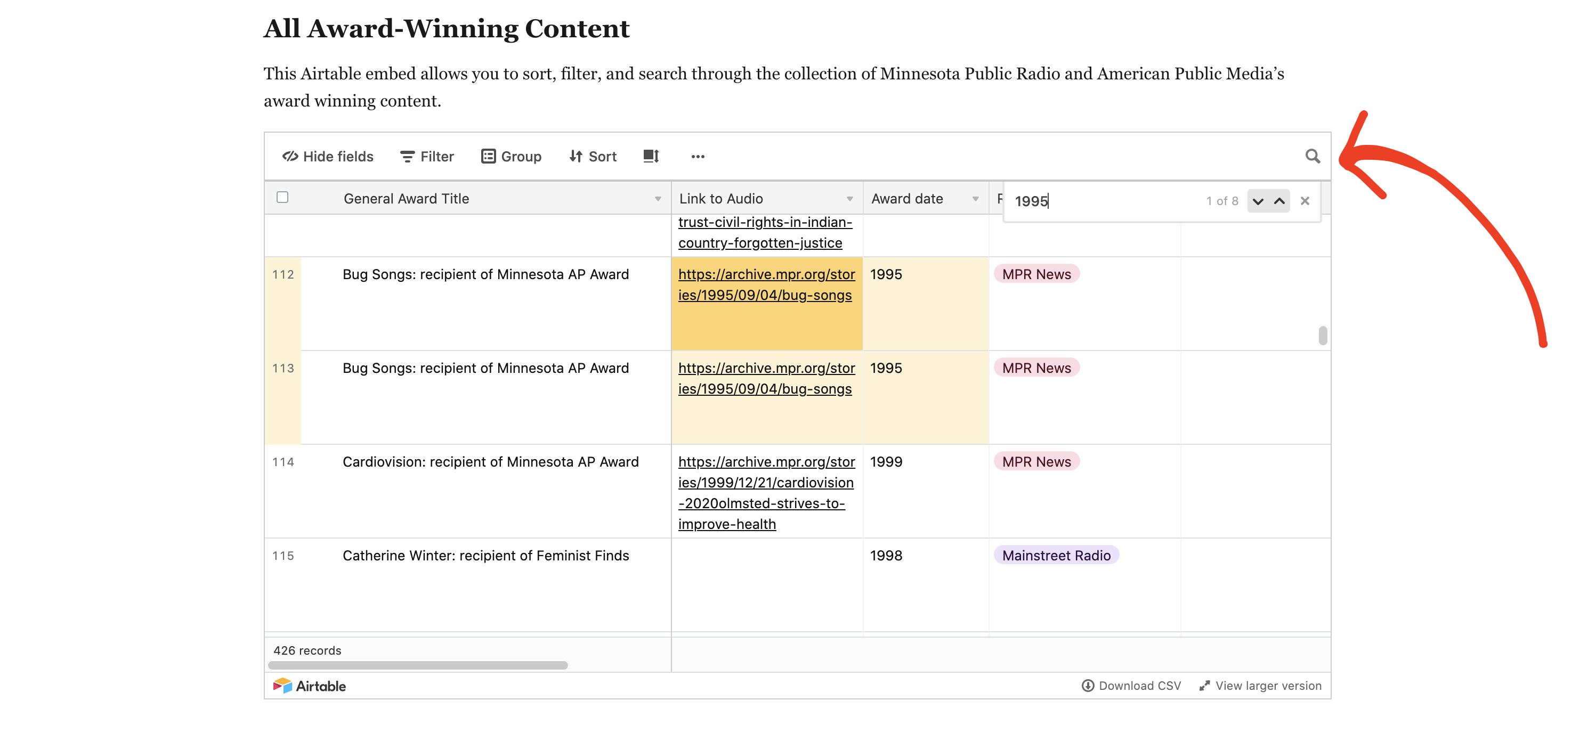
Task: Select row number 113
Action: pyautogui.click(x=283, y=368)
